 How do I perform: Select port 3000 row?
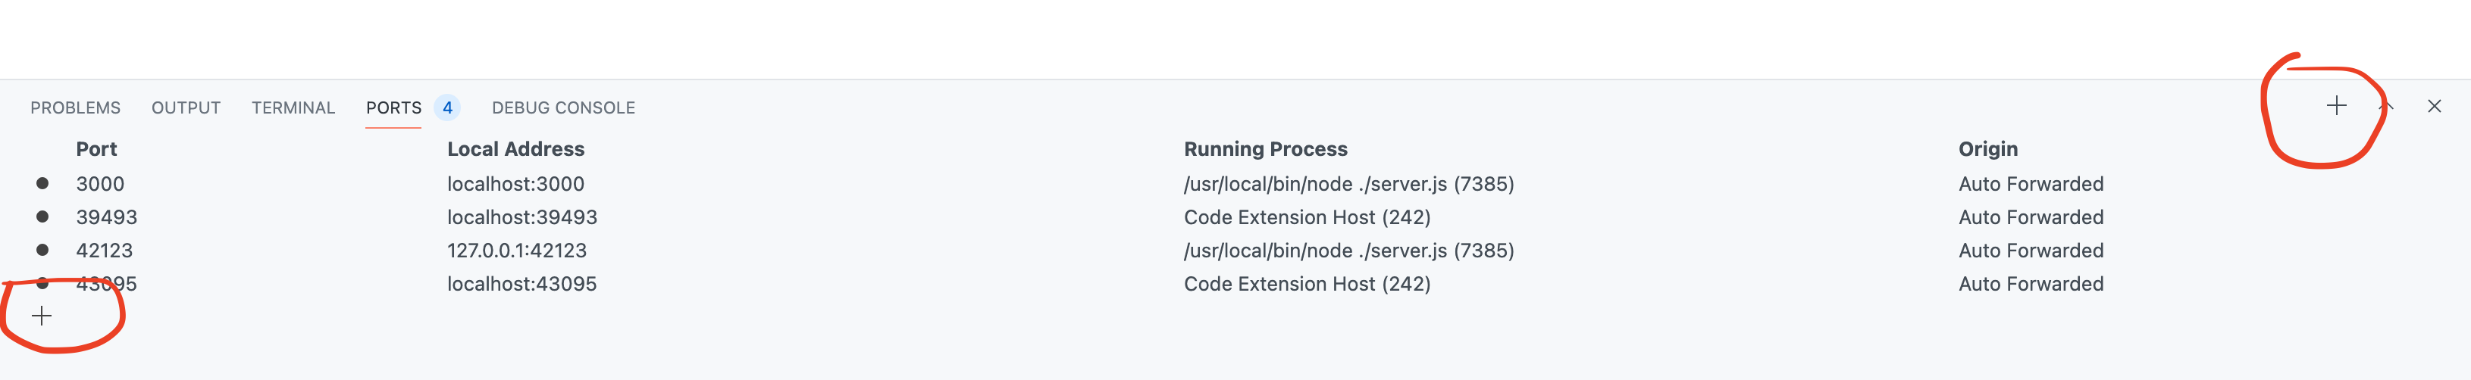pos(1235,184)
